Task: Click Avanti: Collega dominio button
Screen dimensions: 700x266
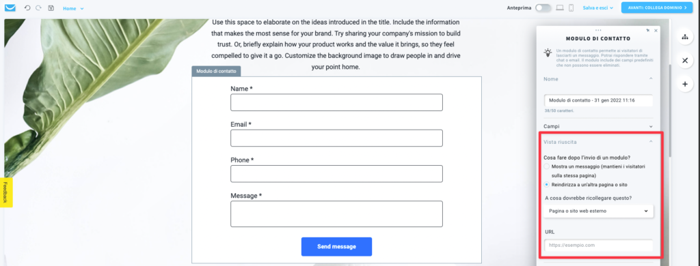Action: click(x=657, y=8)
